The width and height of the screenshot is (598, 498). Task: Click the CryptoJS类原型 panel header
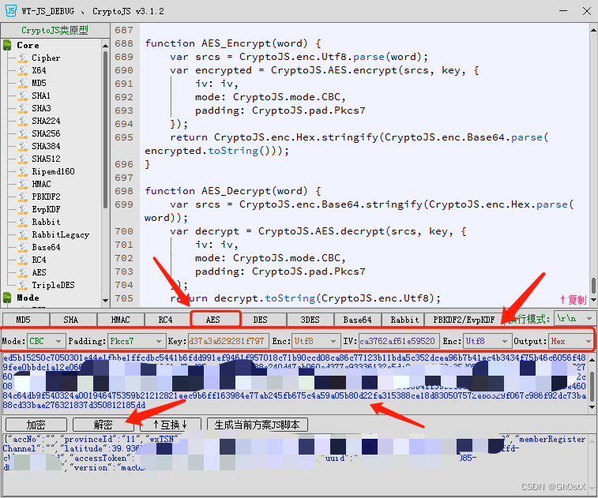(55, 30)
